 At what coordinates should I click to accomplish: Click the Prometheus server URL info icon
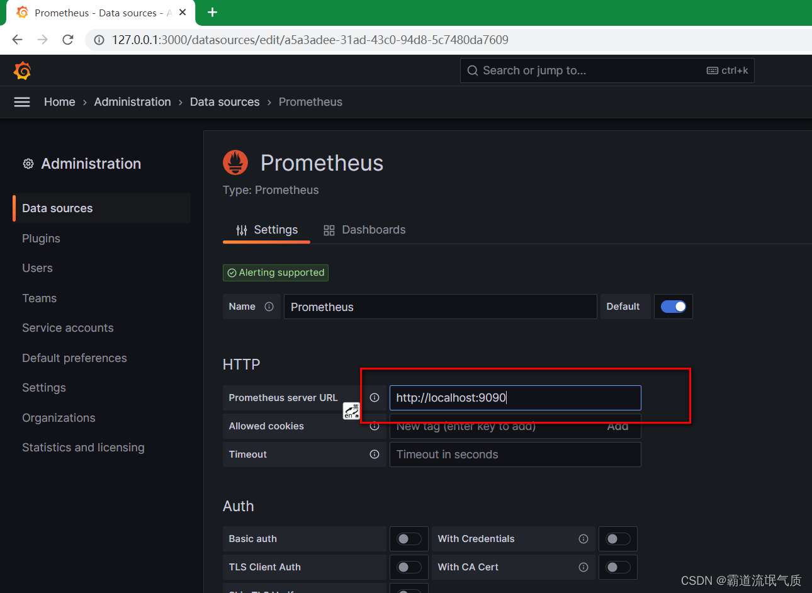point(375,398)
